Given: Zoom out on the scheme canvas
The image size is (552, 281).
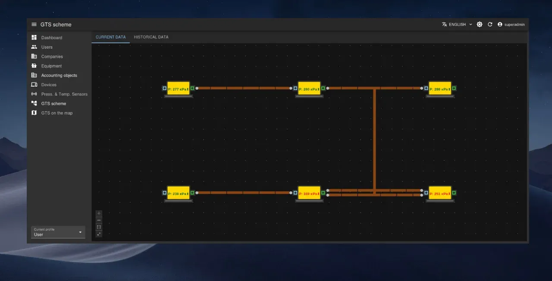Looking at the screenshot, I should [99, 220].
